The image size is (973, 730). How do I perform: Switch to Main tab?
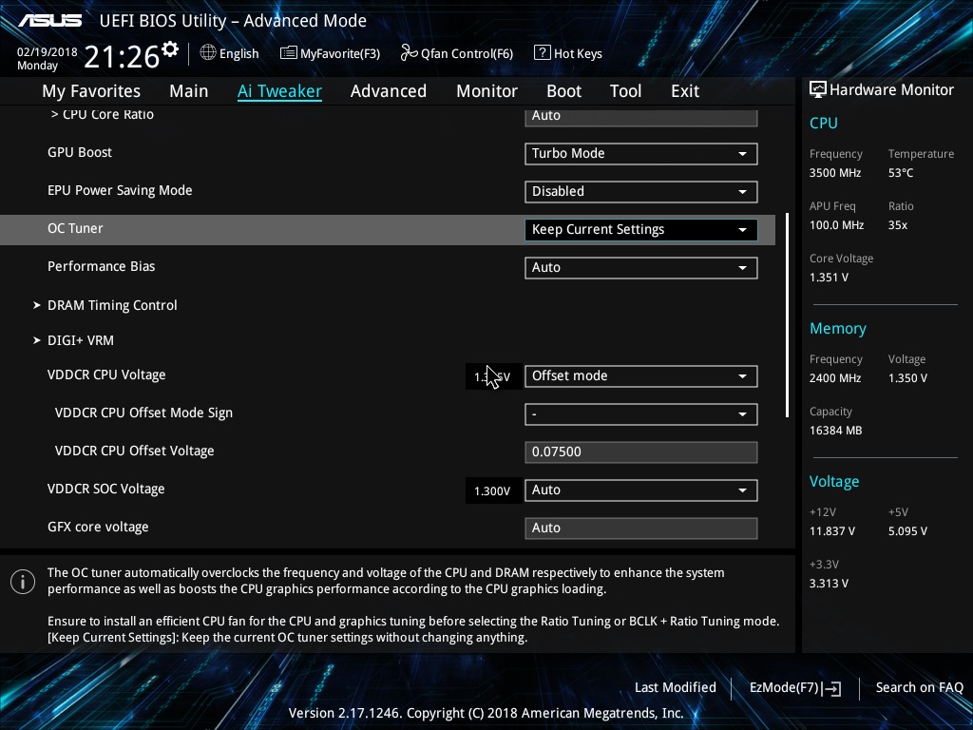(189, 91)
